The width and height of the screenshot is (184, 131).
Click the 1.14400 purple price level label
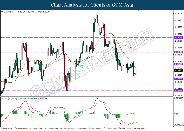click(178, 52)
